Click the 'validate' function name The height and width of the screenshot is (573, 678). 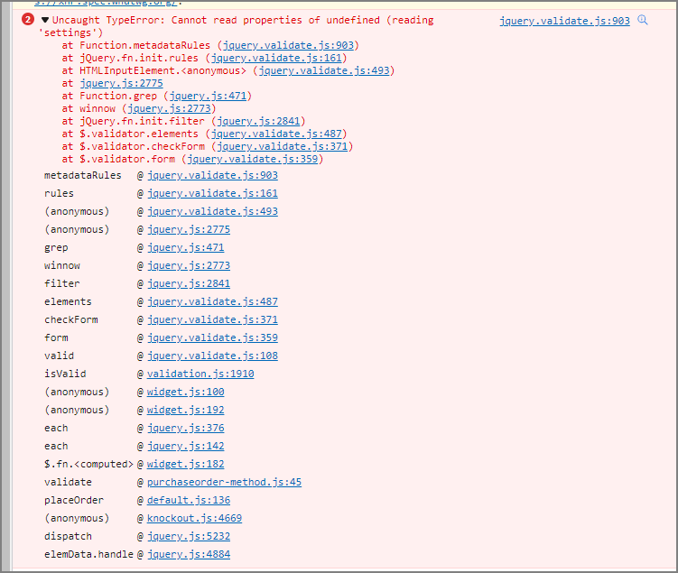pyautogui.click(x=68, y=482)
